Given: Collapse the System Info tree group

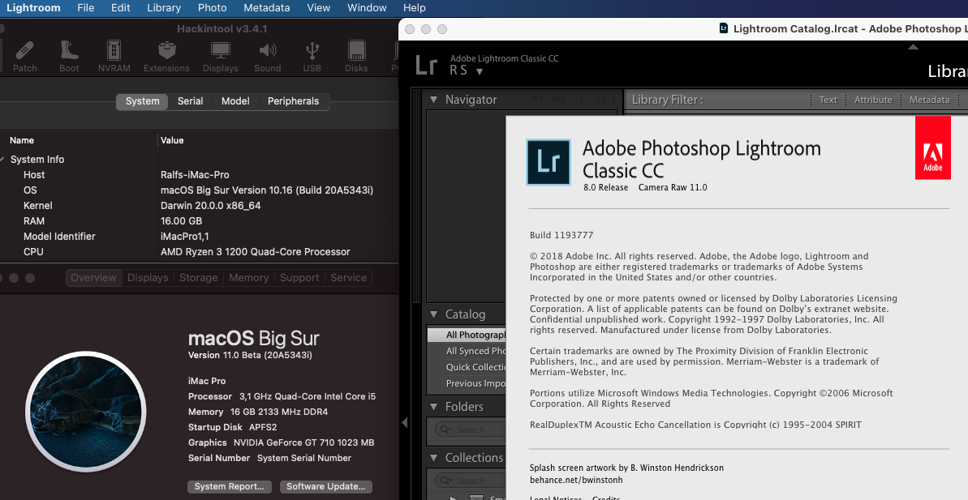Looking at the screenshot, I should (x=2, y=159).
